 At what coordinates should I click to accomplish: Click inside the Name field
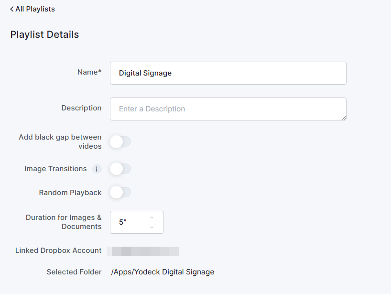[228, 73]
